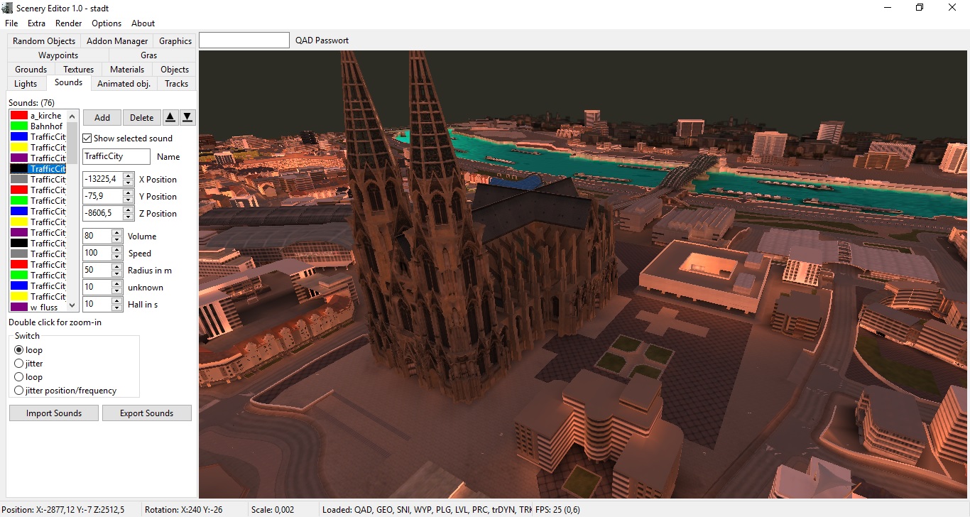Viewport: 970px width, 517px height.
Task: Select the w_fluss sound with the purple swatch
Action: pyautogui.click(x=44, y=308)
